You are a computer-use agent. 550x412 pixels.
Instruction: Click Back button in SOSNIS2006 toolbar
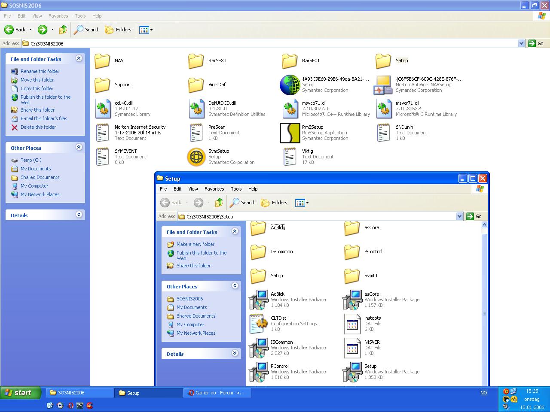coord(15,30)
